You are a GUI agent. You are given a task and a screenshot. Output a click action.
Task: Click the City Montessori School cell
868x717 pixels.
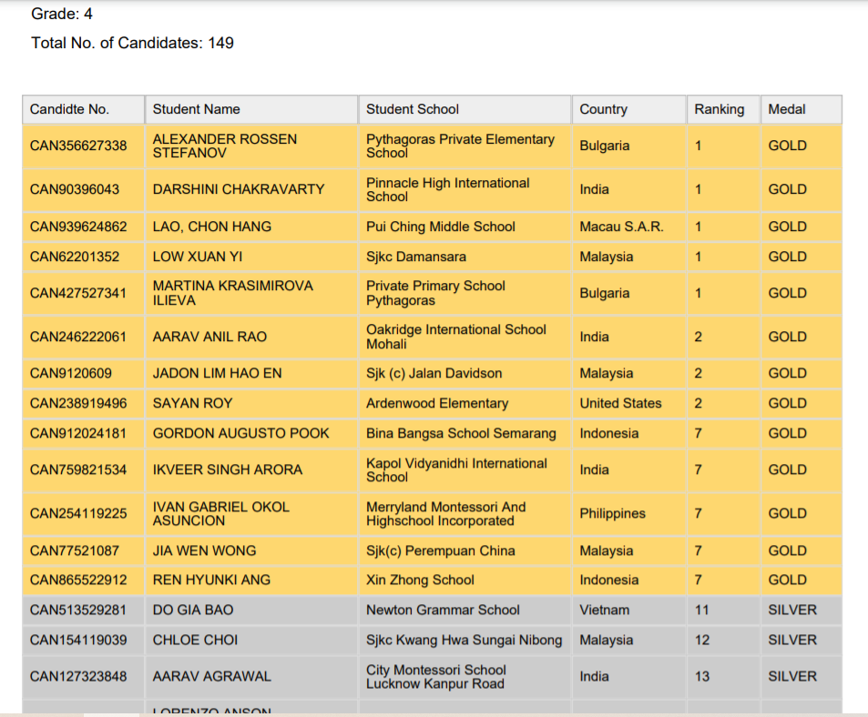[x=435, y=676]
